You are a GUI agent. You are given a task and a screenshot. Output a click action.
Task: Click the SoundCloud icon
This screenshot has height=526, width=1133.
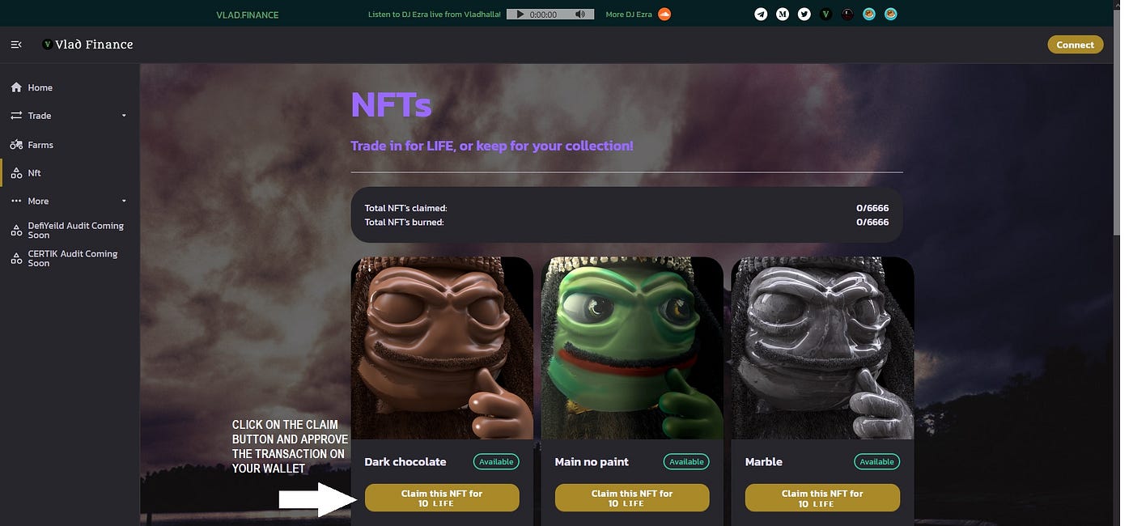pos(664,14)
